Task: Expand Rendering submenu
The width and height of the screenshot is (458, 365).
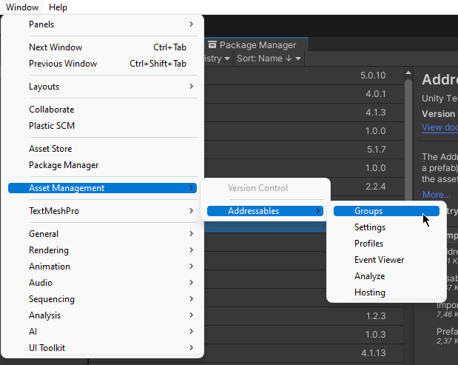Action: point(103,250)
